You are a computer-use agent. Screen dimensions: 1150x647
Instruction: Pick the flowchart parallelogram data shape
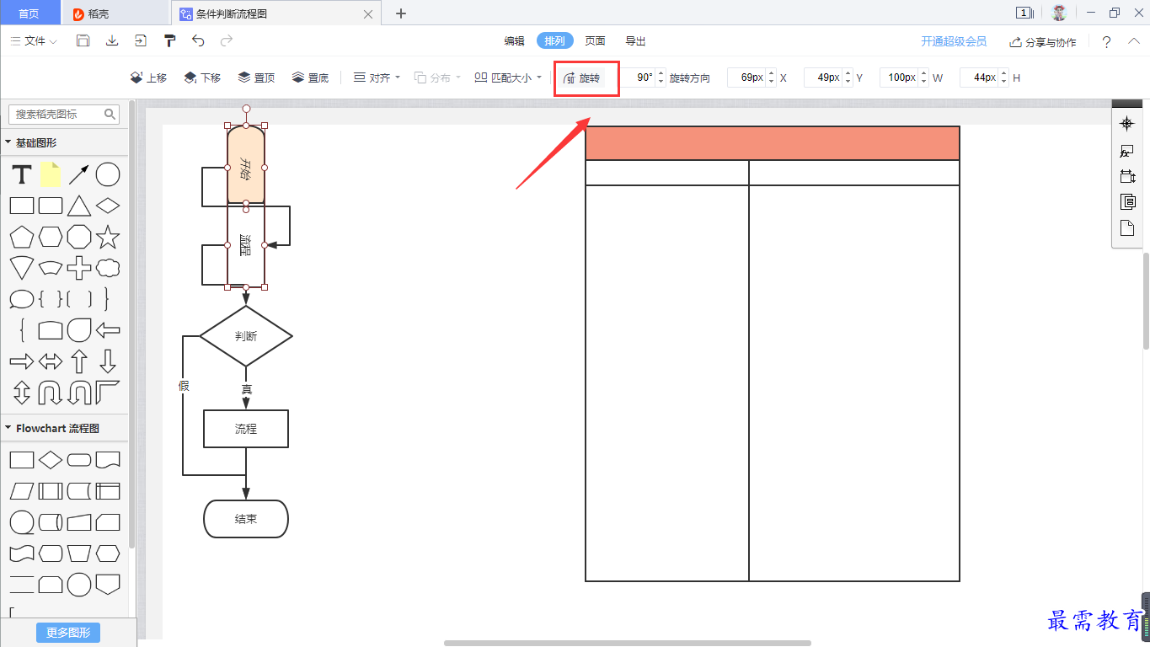22,491
